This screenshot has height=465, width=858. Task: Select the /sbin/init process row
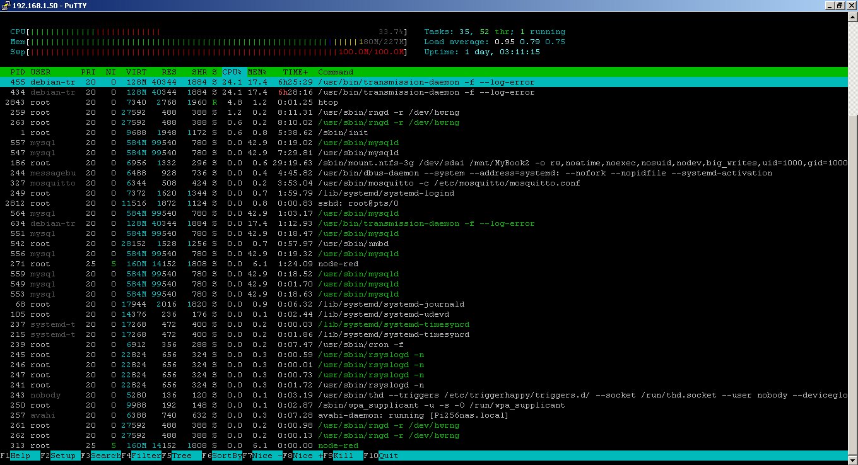coord(424,132)
